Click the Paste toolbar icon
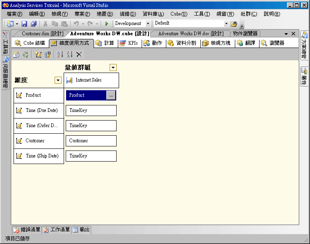310x244 pixels. [64, 24]
